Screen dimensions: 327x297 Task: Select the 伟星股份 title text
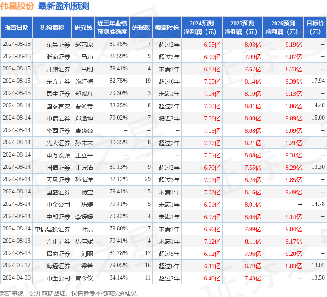tap(17, 6)
